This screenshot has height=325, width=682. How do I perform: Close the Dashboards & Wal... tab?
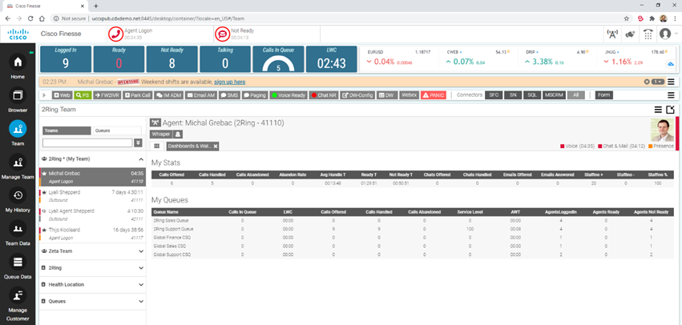tap(216, 146)
